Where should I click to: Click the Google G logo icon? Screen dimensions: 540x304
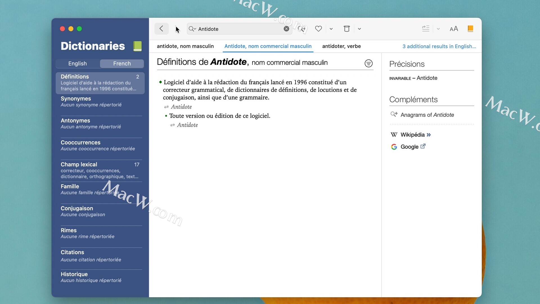[394, 147]
